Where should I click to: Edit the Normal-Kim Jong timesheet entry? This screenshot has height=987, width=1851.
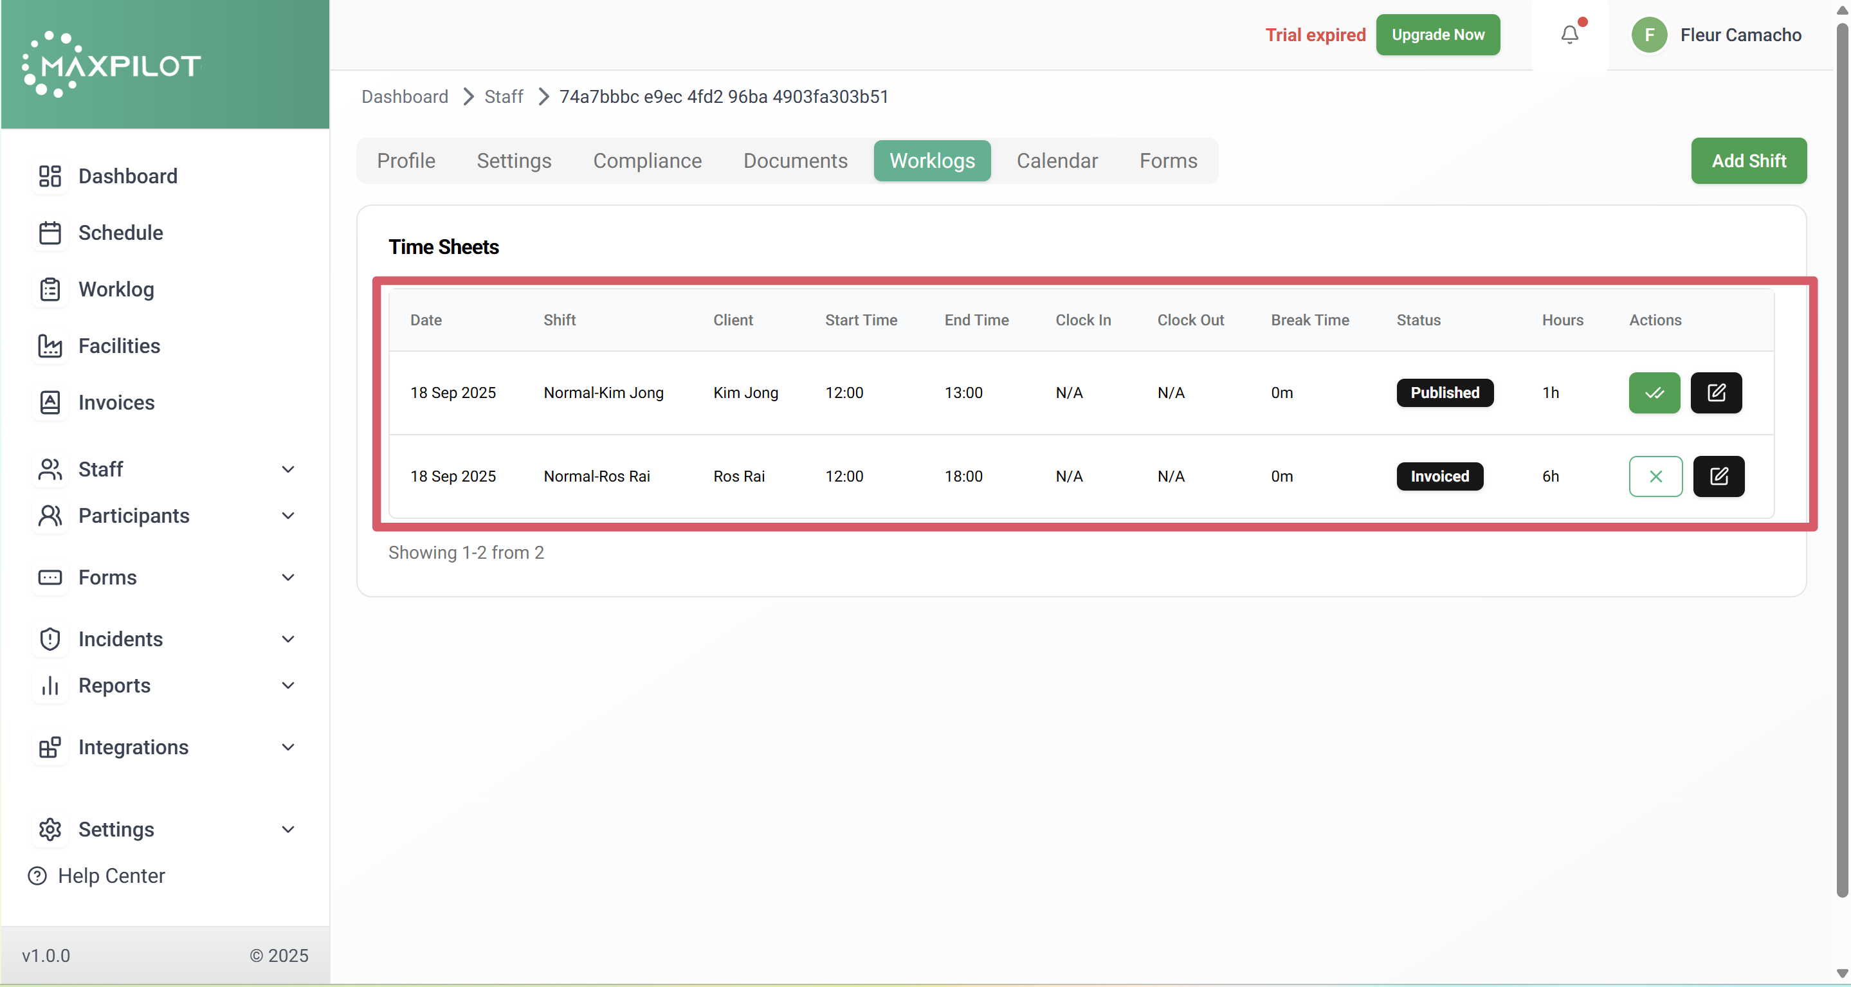[x=1716, y=393]
